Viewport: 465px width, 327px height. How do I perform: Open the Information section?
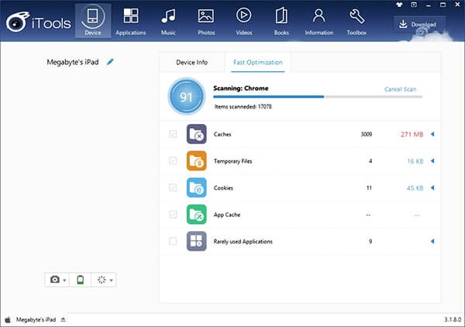click(x=319, y=21)
